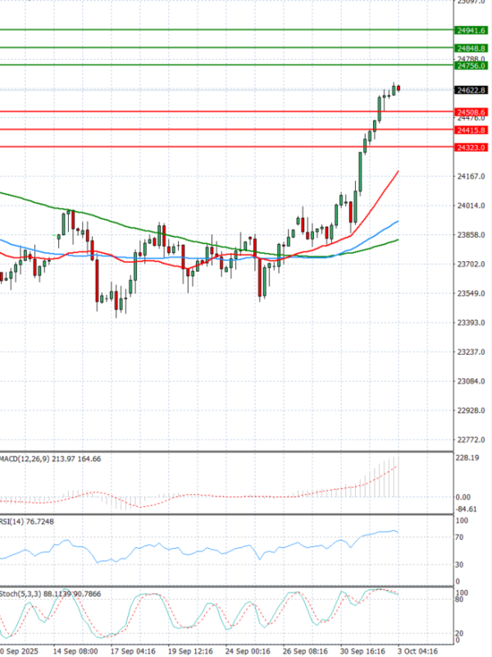Click the 24014.0 price axis label
The width and height of the screenshot is (492, 657).
(x=471, y=206)
